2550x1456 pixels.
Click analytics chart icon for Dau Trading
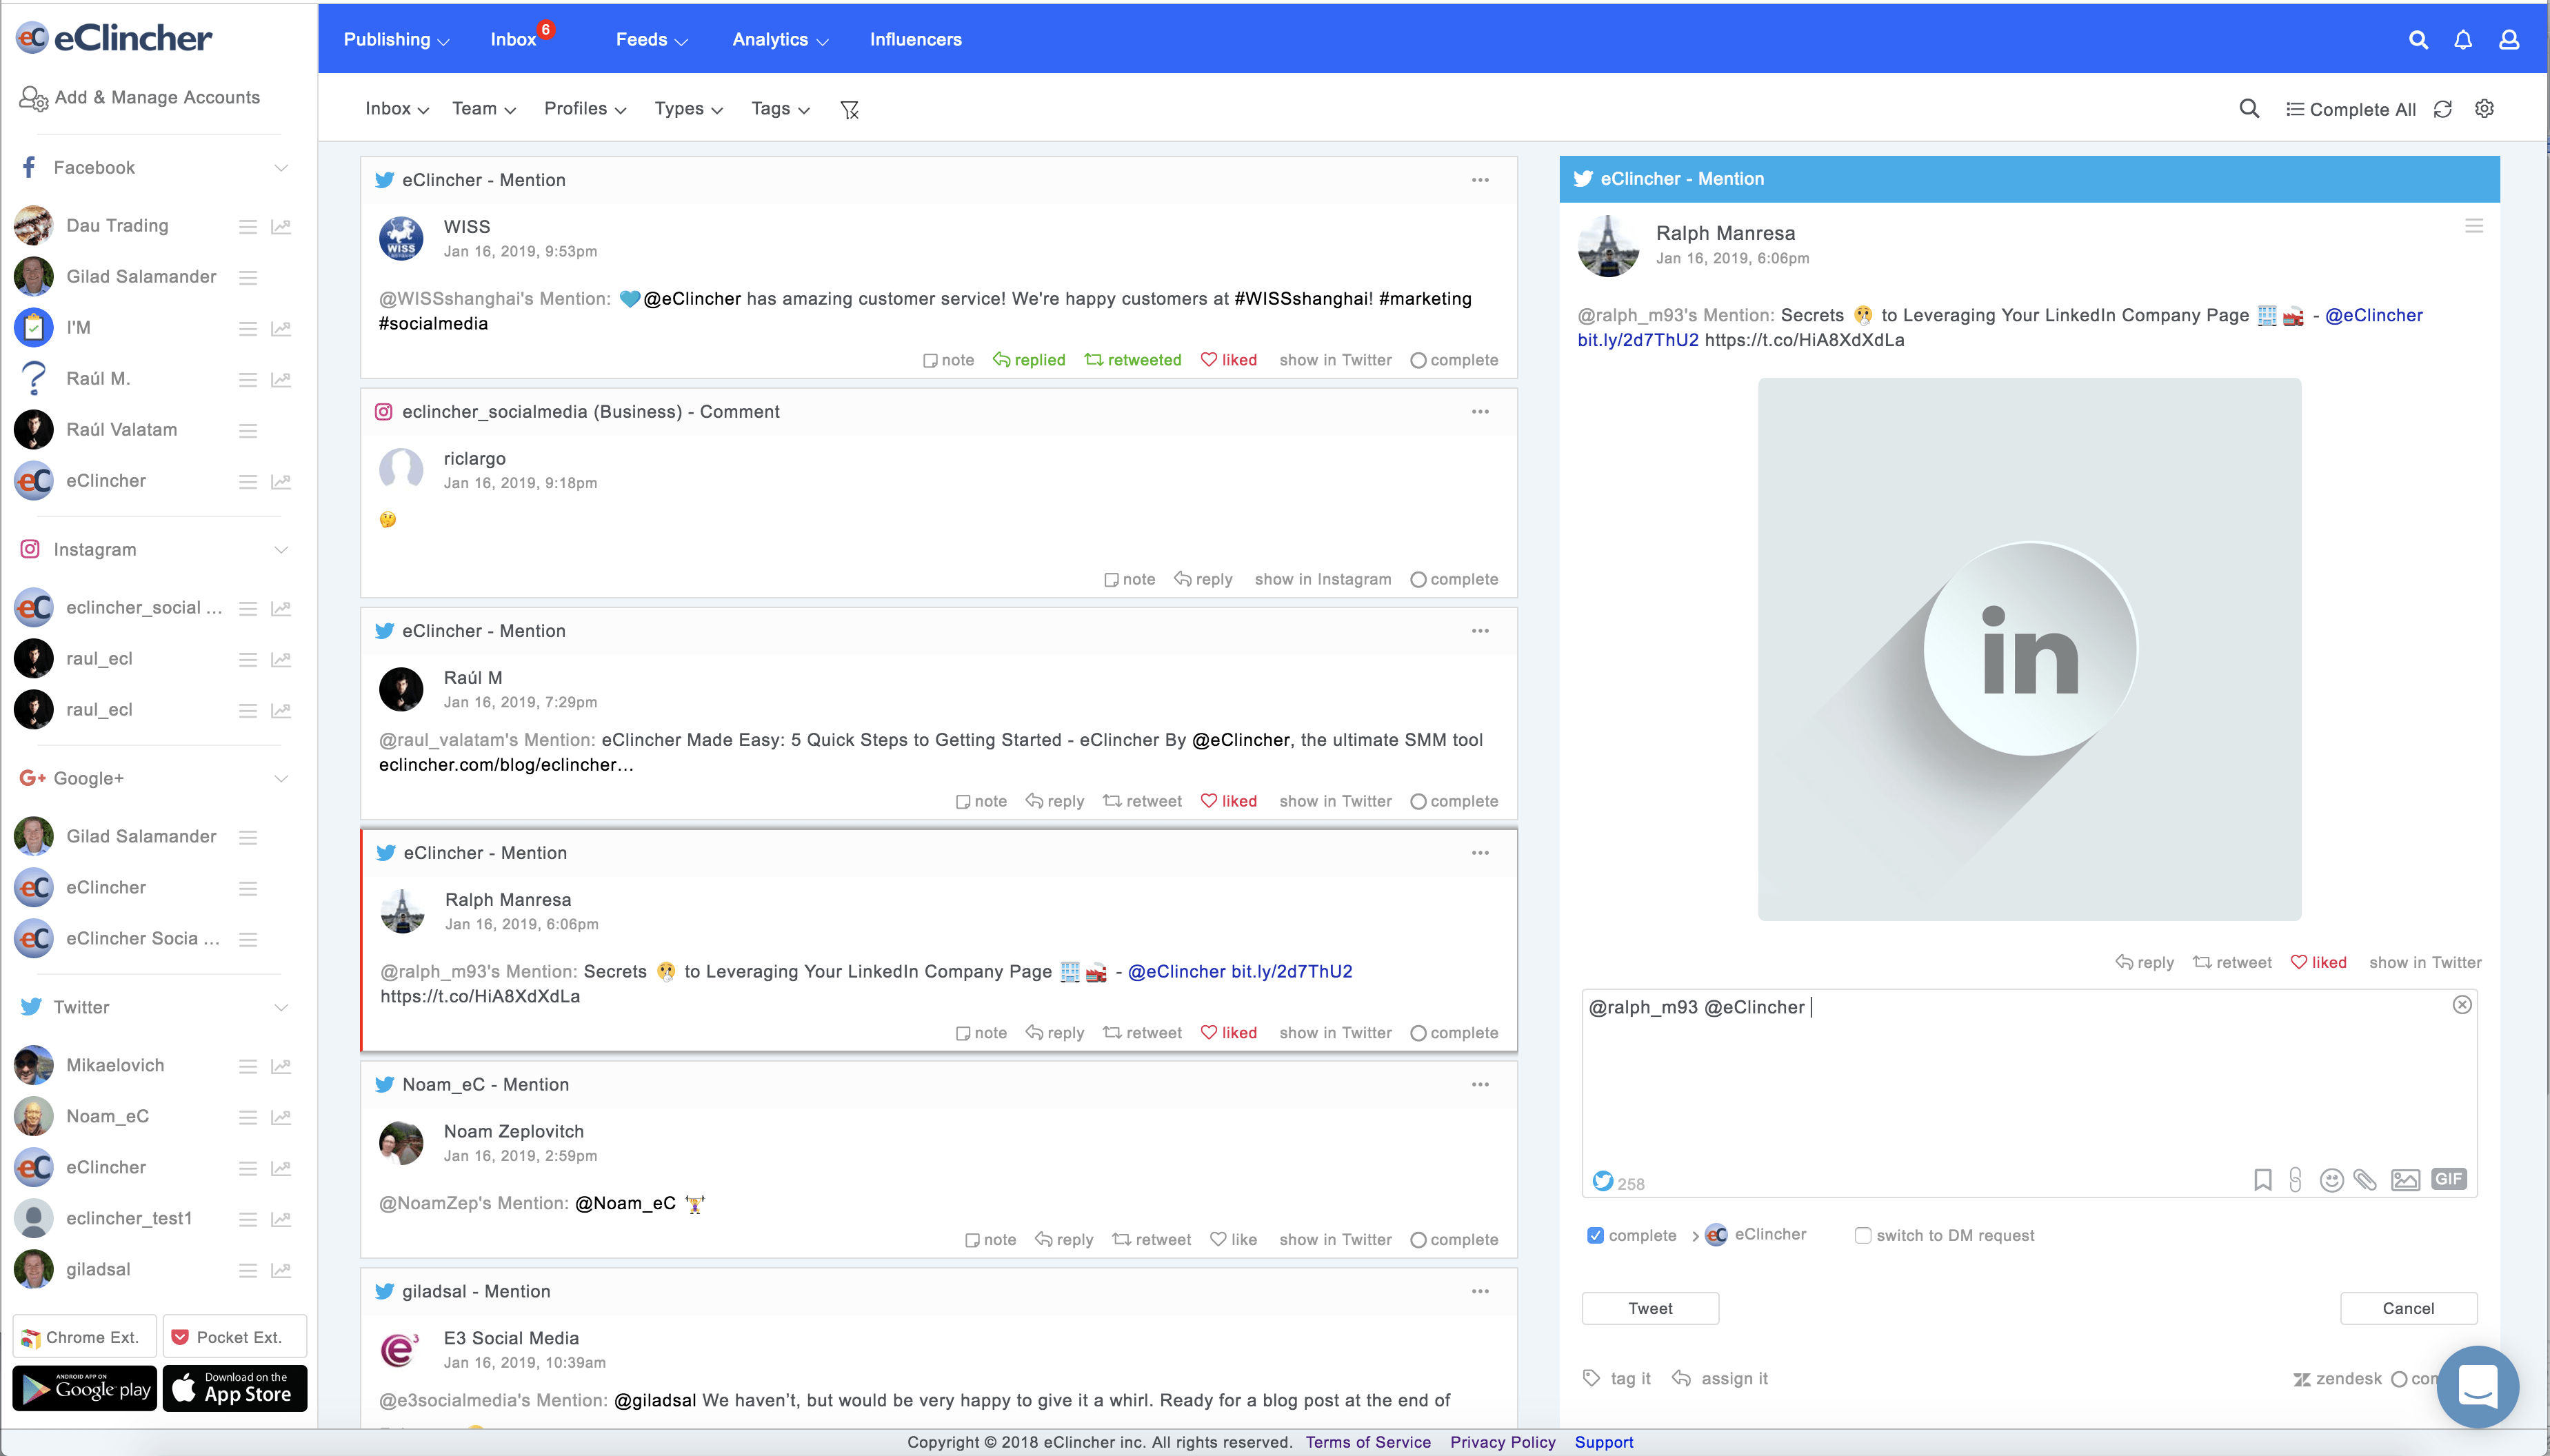coord(281,227)
